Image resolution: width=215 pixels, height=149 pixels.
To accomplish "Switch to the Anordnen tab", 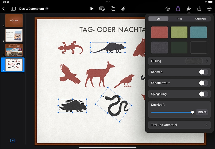I will click(200, 19).
